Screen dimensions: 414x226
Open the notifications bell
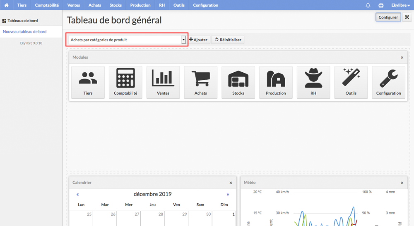tap(368, 5)
